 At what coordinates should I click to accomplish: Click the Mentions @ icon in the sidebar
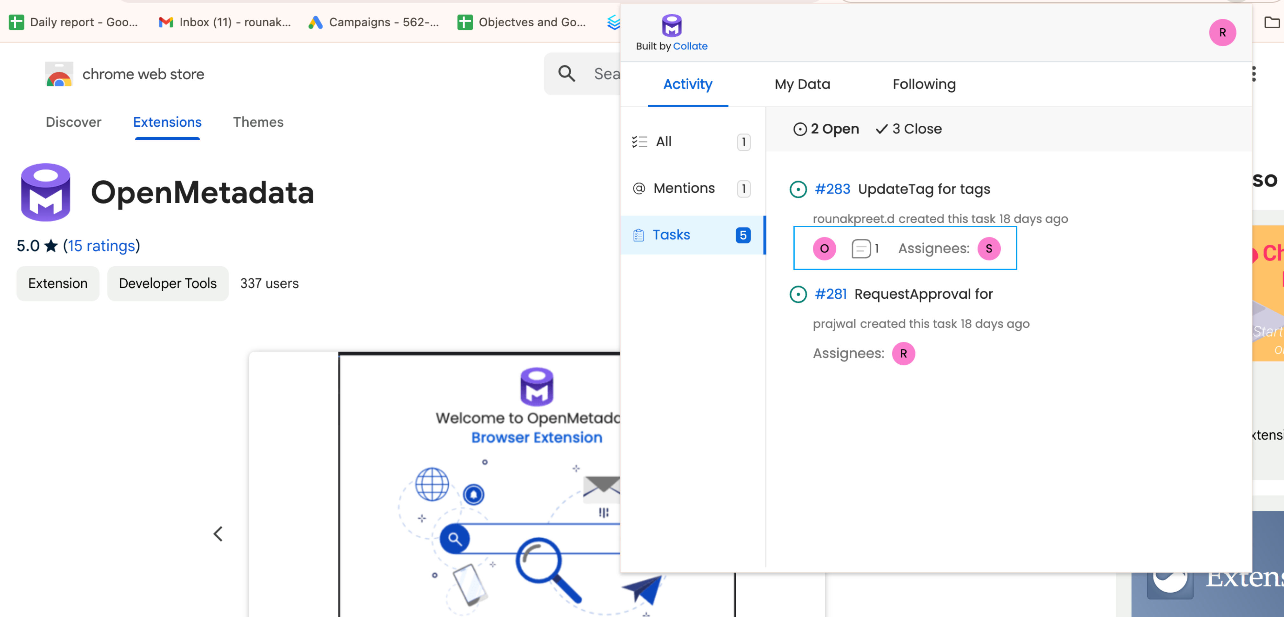[639, 188]
